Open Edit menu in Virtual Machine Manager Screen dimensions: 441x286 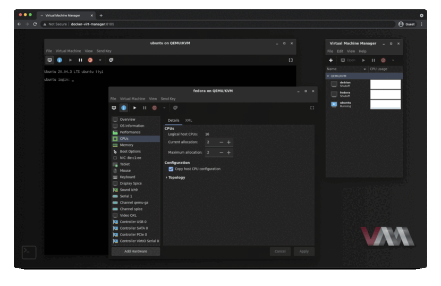(x=340, y=51)
